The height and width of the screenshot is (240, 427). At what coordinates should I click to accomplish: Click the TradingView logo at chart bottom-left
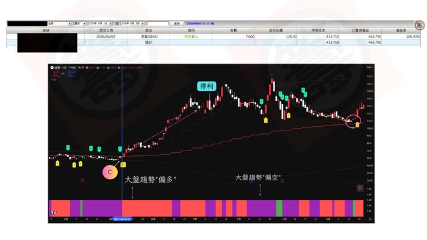[x=54, y=213]
